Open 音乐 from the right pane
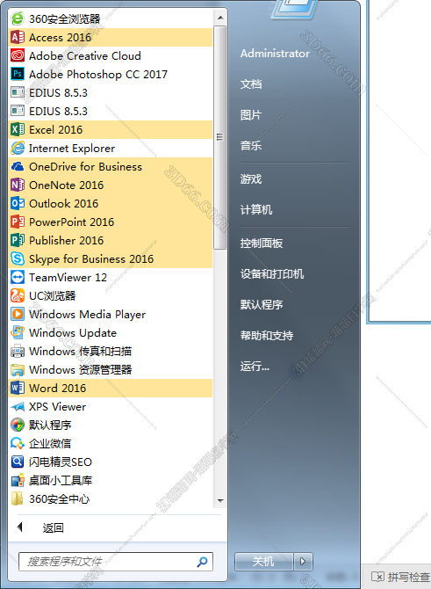The image size is (431, 589). (x=251, y=145)
